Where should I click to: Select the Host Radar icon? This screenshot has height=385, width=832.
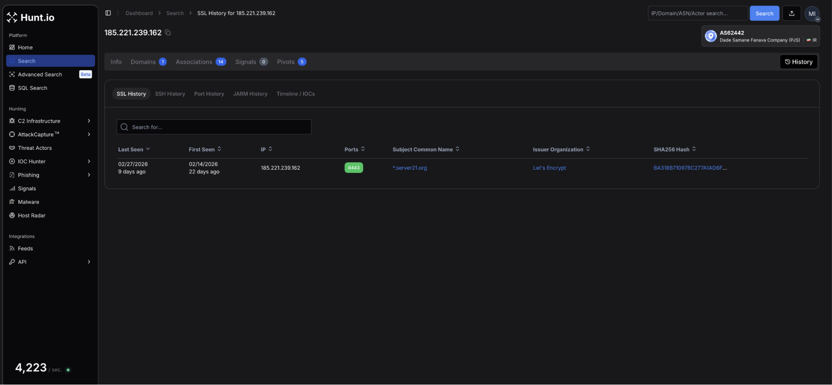[x=12, y=215]
